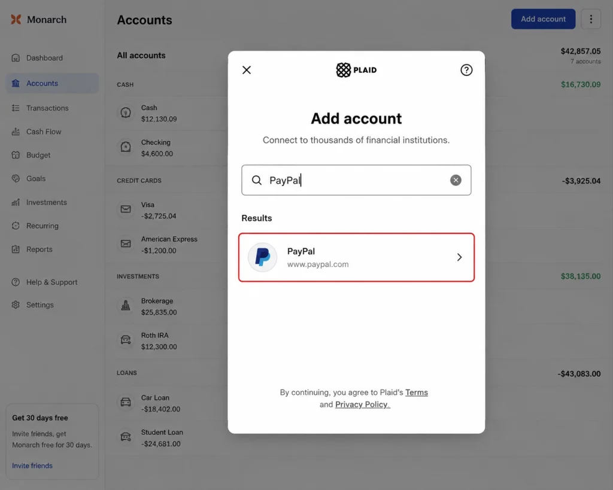Screen dimensions: 613x490
Task: Open Help & Support in sidebar
Action: (x=52, y=282)
